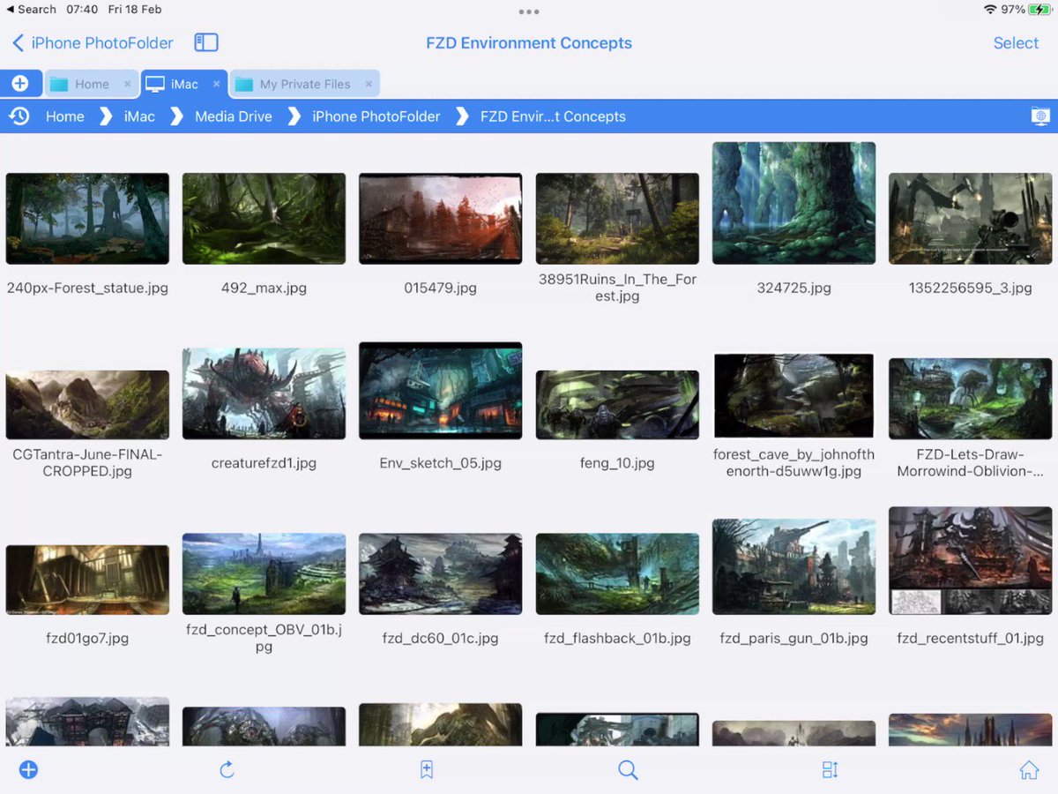Image resolution: width=1058 pixels, height=794 pixels.
Task: Open fzd_flashback_01b.jpg thumbnail
Action: pyautogui.click(x=617, y=574)
